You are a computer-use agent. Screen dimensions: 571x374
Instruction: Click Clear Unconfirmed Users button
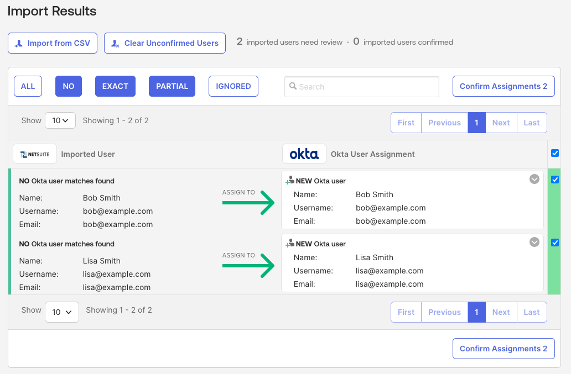pos(164,43)
